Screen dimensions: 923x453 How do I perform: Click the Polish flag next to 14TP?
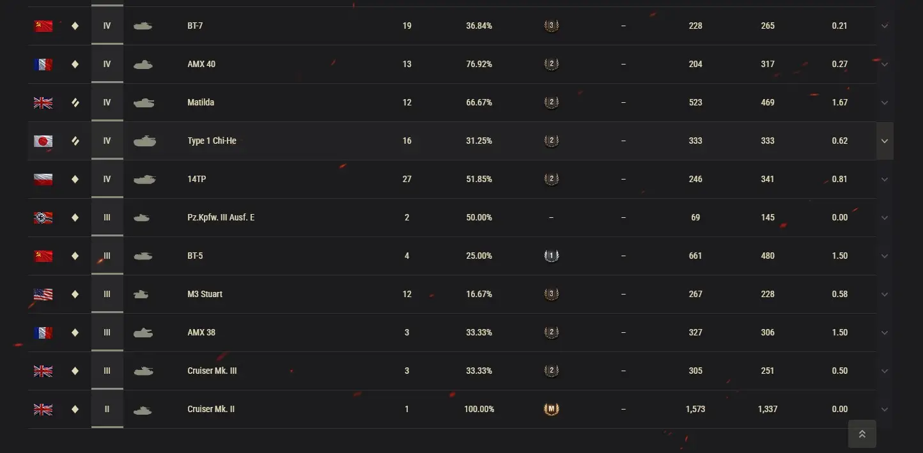tap(43, 180)
